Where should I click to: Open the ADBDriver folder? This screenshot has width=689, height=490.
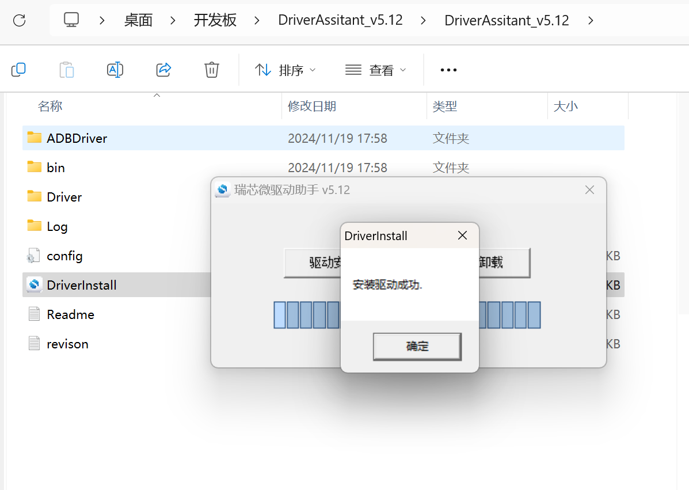point(77,138)
